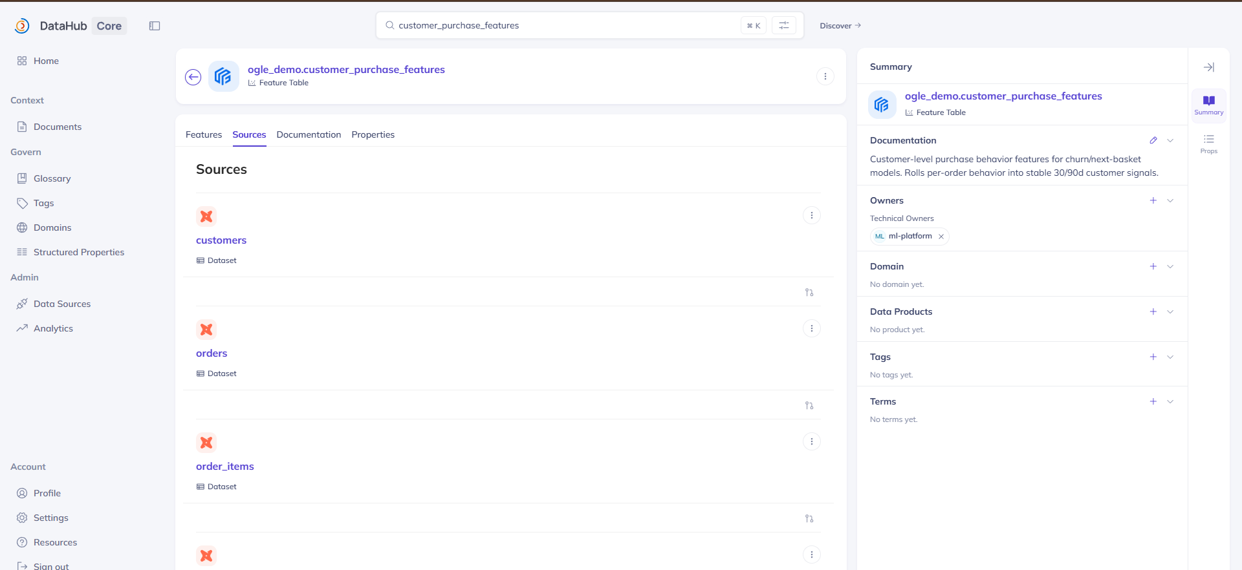Open the Properties tab
Screen dimensions: 1242x570
tap(373, 134)
